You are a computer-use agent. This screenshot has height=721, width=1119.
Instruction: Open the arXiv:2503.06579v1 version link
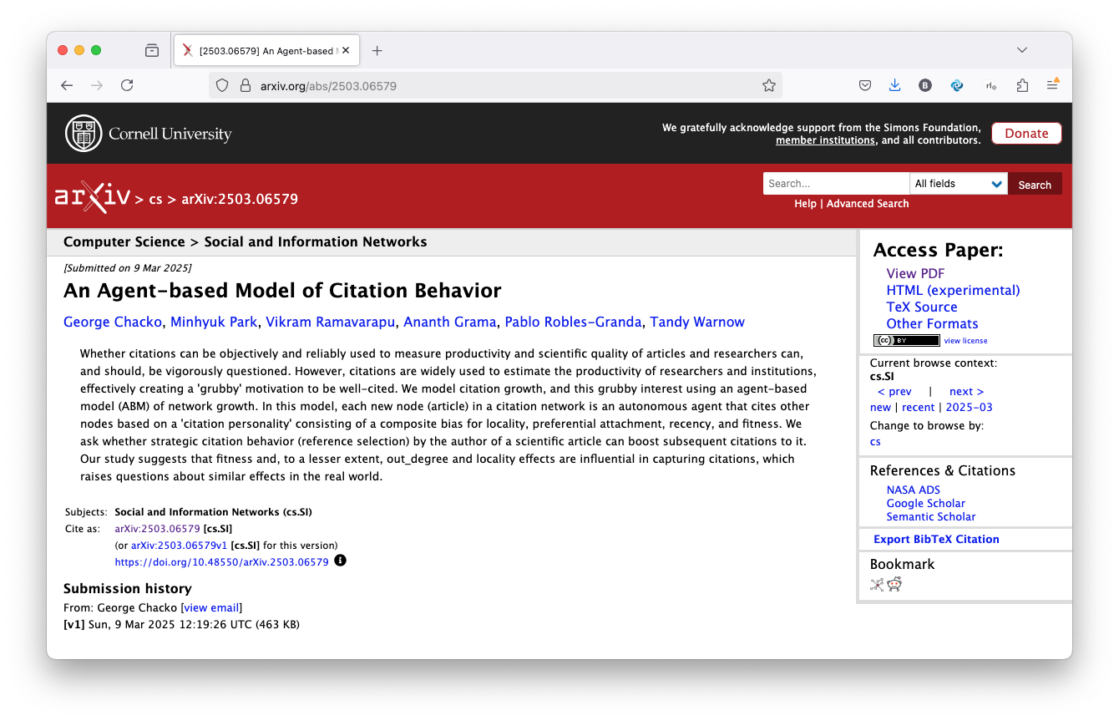coord(179,546)
